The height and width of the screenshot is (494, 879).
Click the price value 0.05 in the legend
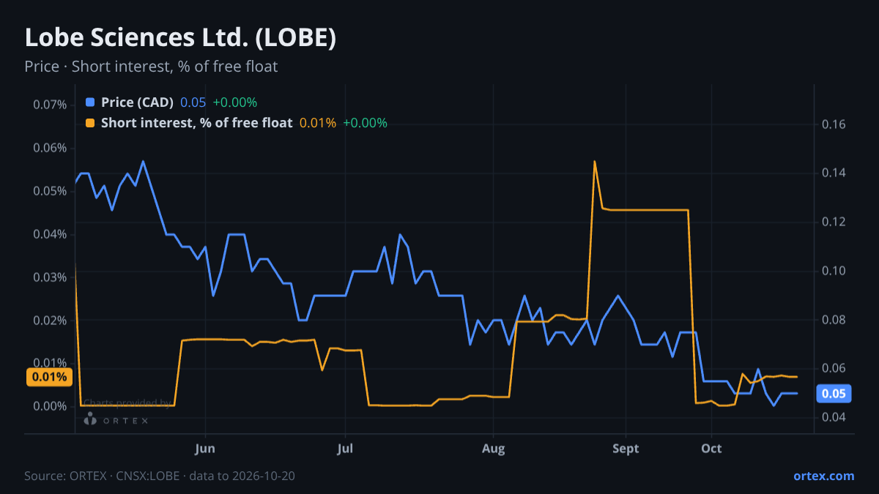pos(193,102)
